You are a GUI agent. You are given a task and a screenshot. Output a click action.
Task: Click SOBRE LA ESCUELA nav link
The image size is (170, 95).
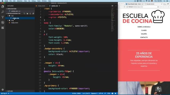pos(144,27)
